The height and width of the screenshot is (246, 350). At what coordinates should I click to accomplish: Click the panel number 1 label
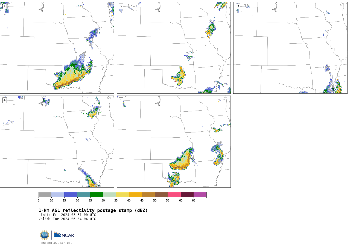[x=4, y=6]
